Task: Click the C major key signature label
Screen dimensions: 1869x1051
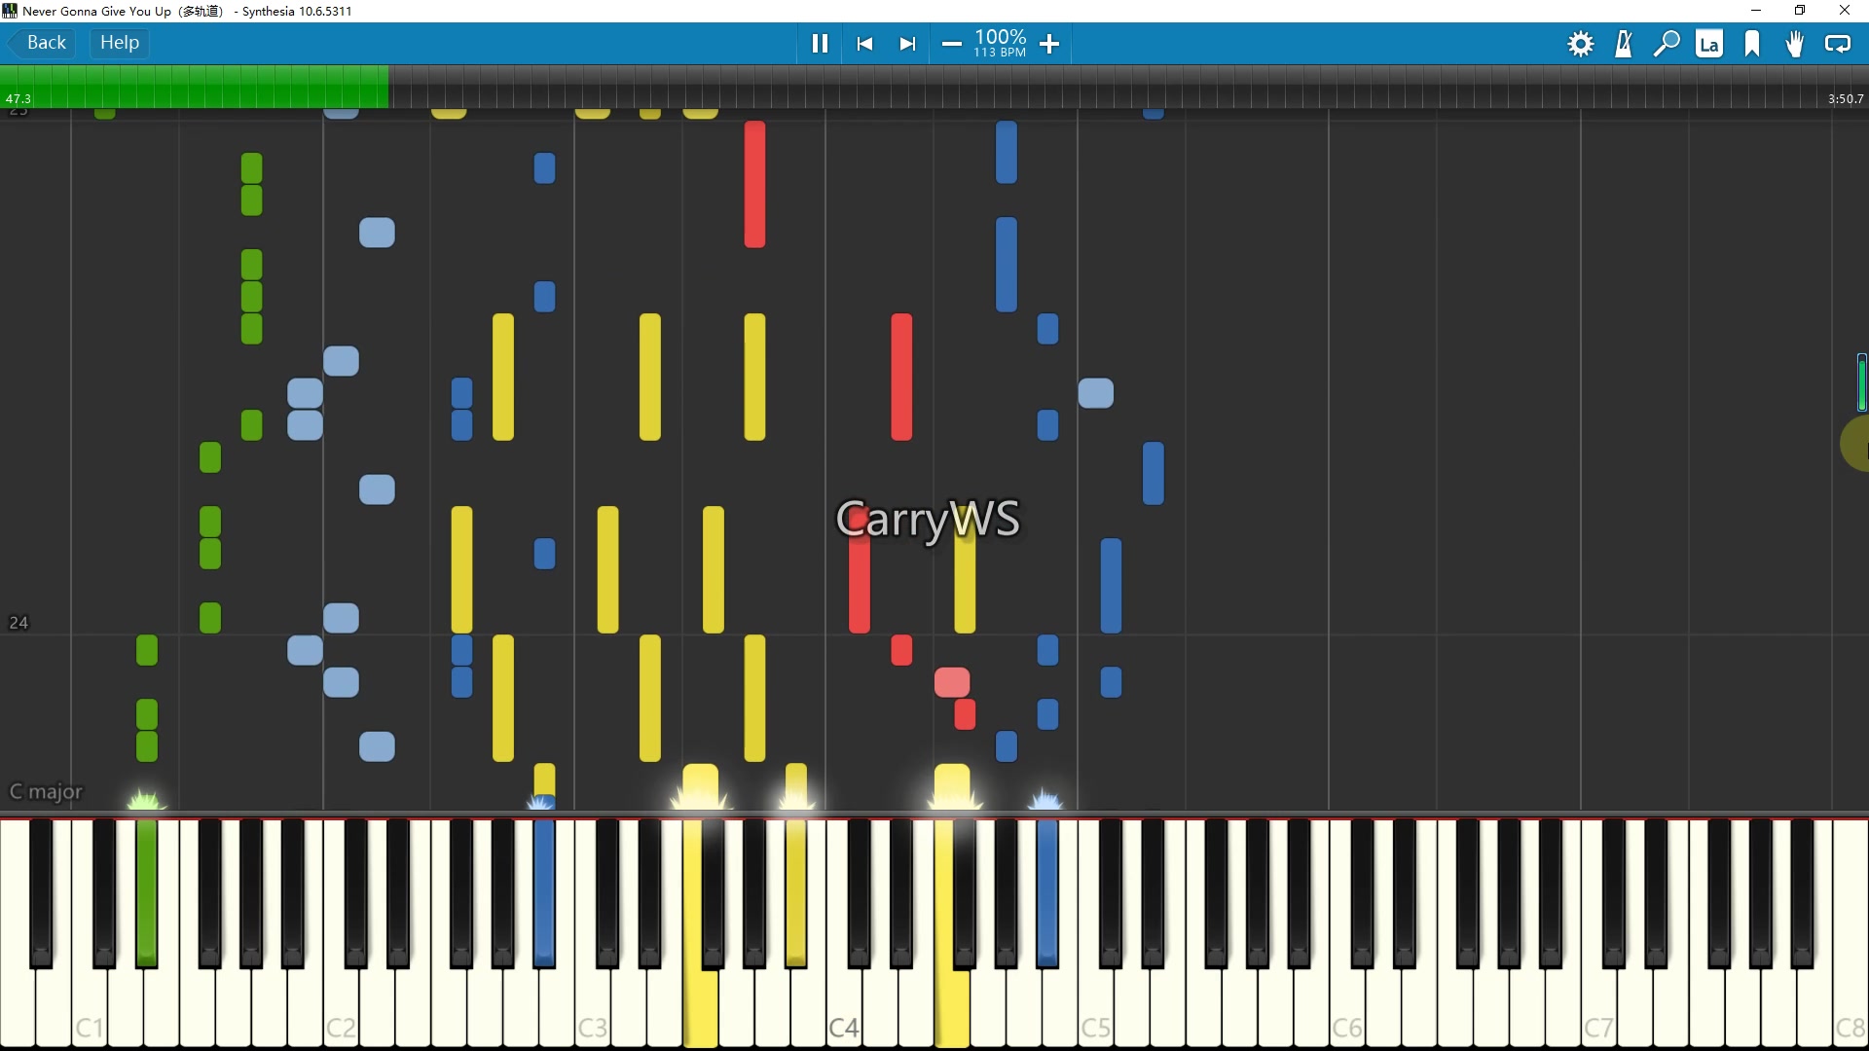Action: [x=46, y=791]
